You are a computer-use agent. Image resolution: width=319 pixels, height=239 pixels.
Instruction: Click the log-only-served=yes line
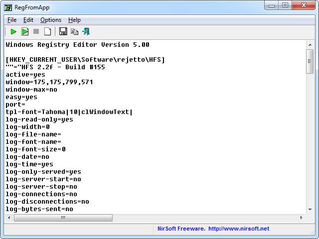point(43,172)
